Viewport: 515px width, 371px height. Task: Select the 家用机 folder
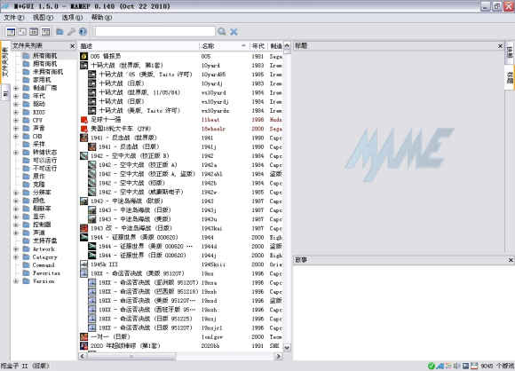[x=42, y=80]
